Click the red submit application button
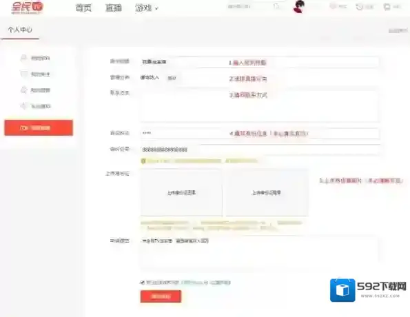Image resolution: width=410 pixels, height=317 pixels. (161, 296)
